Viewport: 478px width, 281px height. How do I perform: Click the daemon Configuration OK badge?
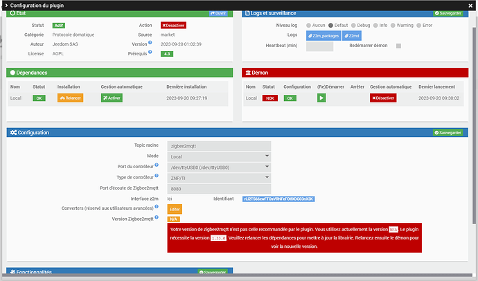pyautogui.click(x=290, y=98)
